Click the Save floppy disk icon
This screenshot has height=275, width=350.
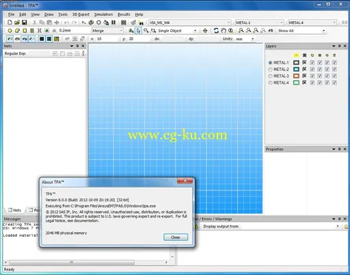click(24, 23)
